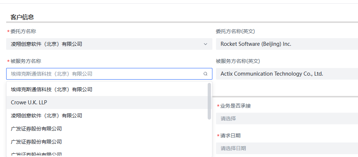Click the Rocket Software (Beijing) Inc. field
Screen dimensions: 358x157
[287, 44]
